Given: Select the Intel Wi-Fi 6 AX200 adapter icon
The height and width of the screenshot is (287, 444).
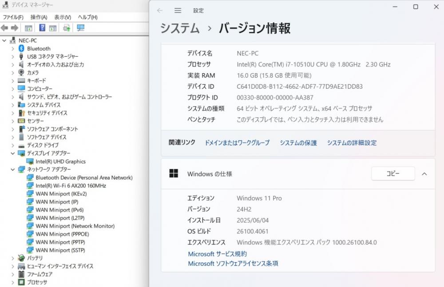Looking at the screenshot, I should pyautogui.click(x=30, y=186).
